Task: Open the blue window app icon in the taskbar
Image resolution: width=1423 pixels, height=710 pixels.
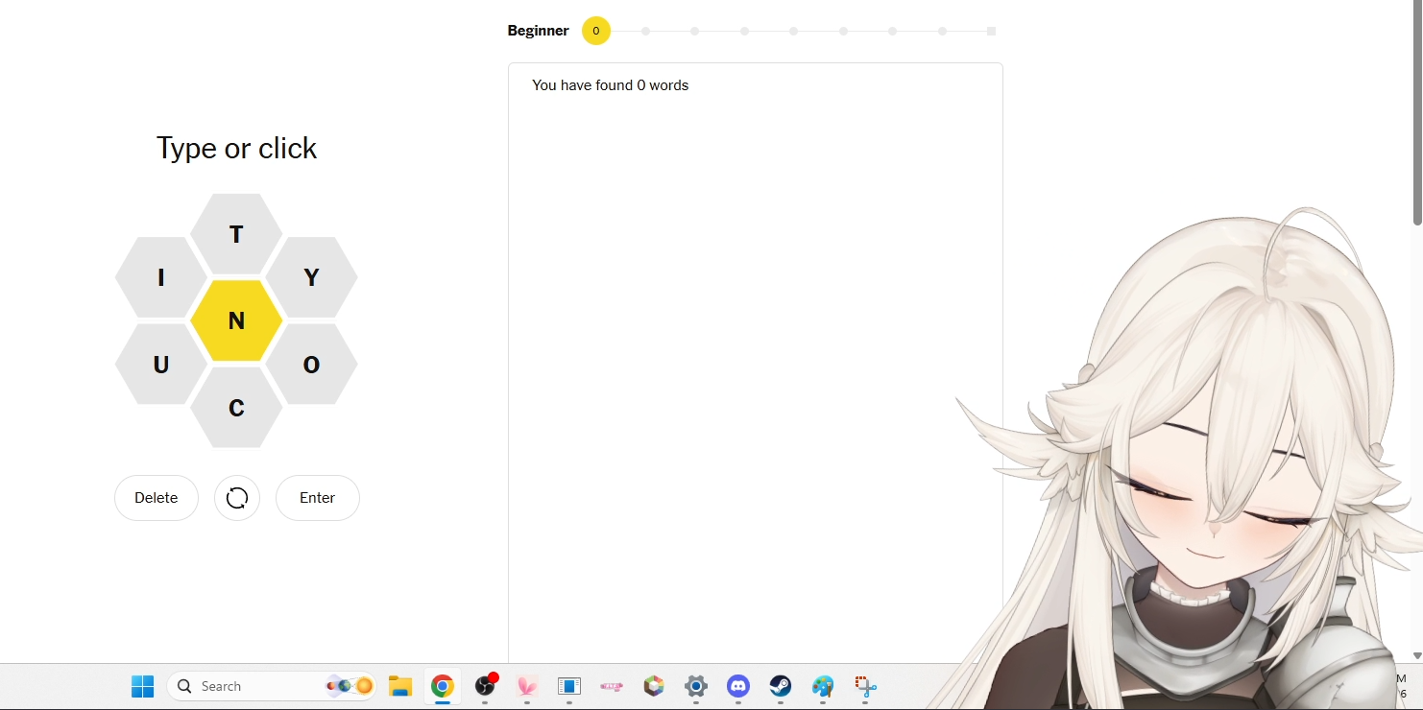Action: pos(569,686)
